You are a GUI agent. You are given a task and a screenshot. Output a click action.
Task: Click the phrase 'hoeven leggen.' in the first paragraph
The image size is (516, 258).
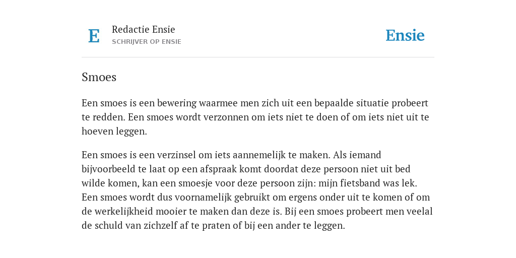114,132
